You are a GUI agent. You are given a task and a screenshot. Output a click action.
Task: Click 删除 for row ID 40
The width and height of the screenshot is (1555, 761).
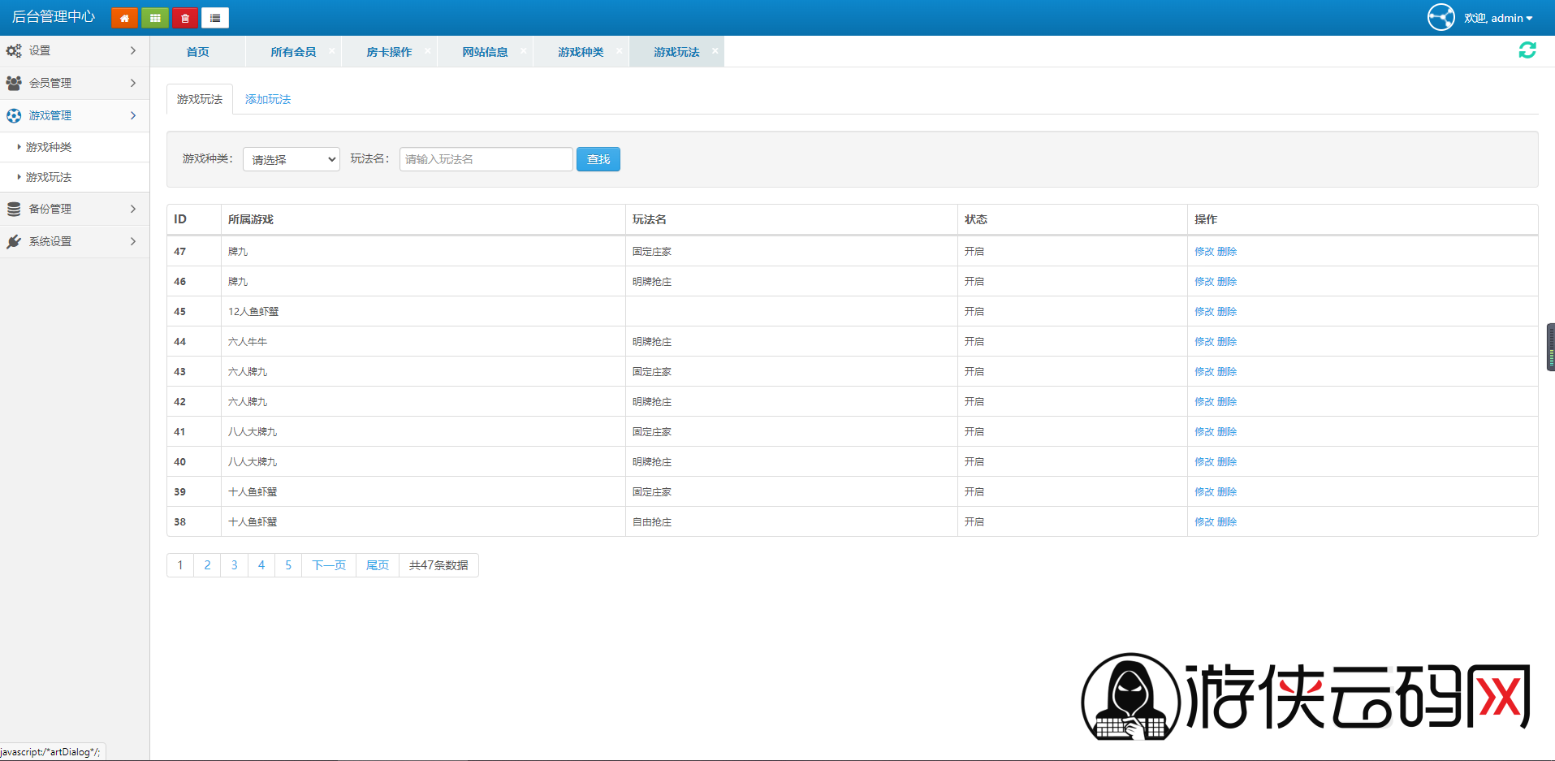1227,462
